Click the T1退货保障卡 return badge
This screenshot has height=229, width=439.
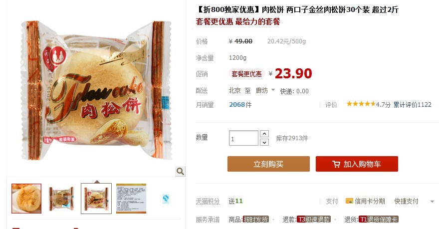coord(378,219)
